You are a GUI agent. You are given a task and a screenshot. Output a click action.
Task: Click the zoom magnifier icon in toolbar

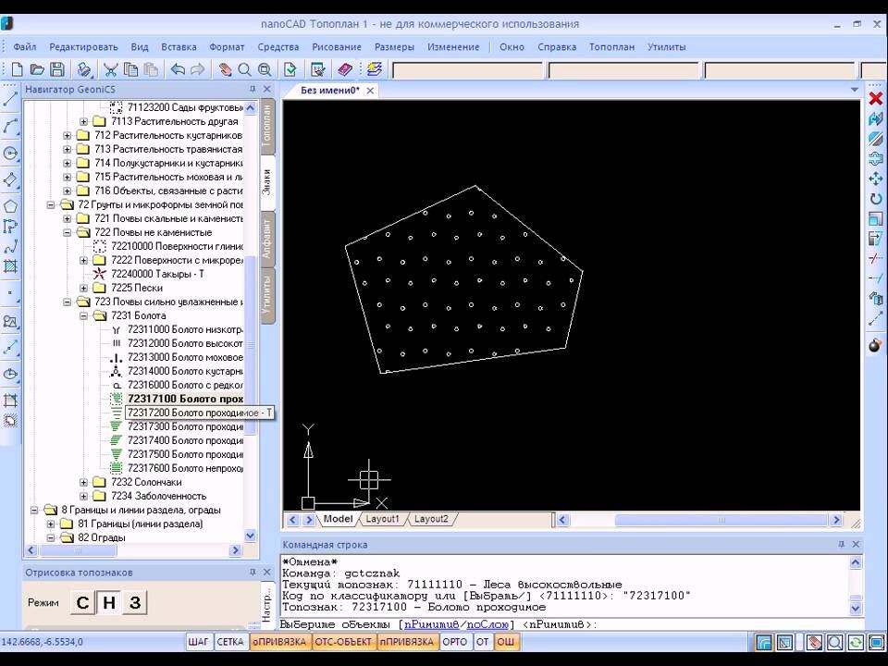pos(244,69)
